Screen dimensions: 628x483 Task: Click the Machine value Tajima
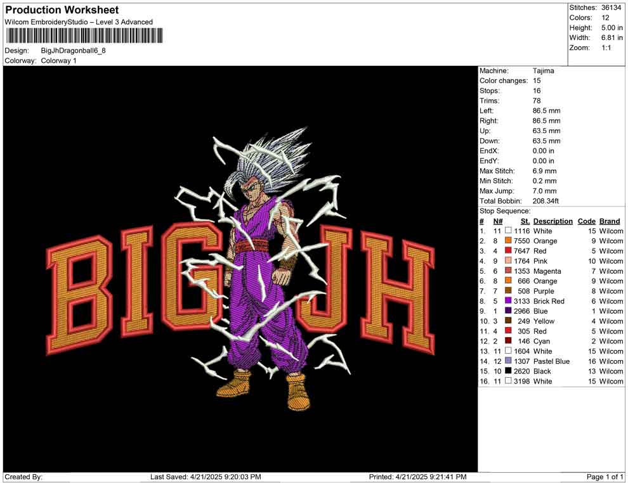pyautogui.click(x=544, y=70)
